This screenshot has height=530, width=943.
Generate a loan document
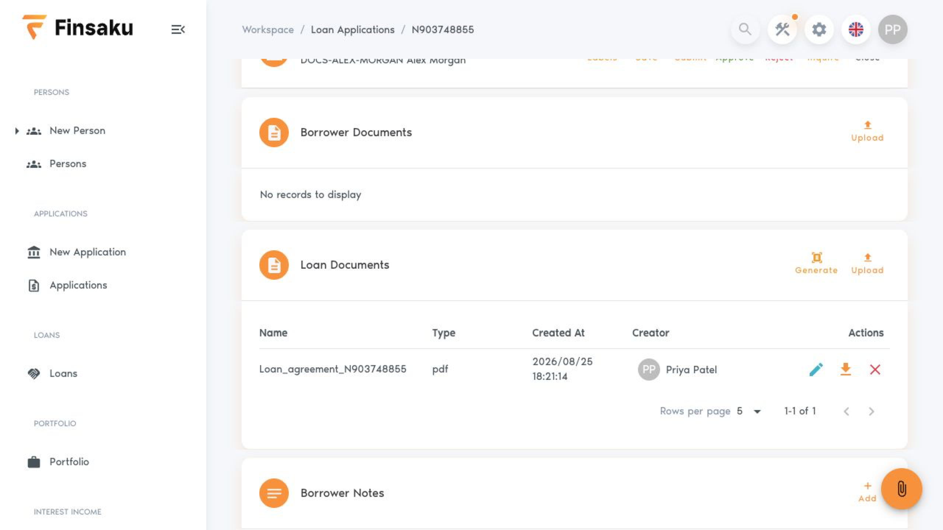[x=816, y=264]
